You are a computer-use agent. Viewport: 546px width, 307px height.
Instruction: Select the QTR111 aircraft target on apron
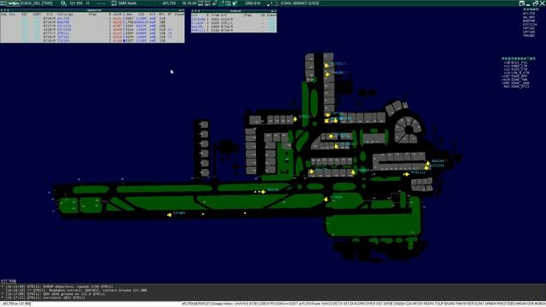tap(295, 119)
